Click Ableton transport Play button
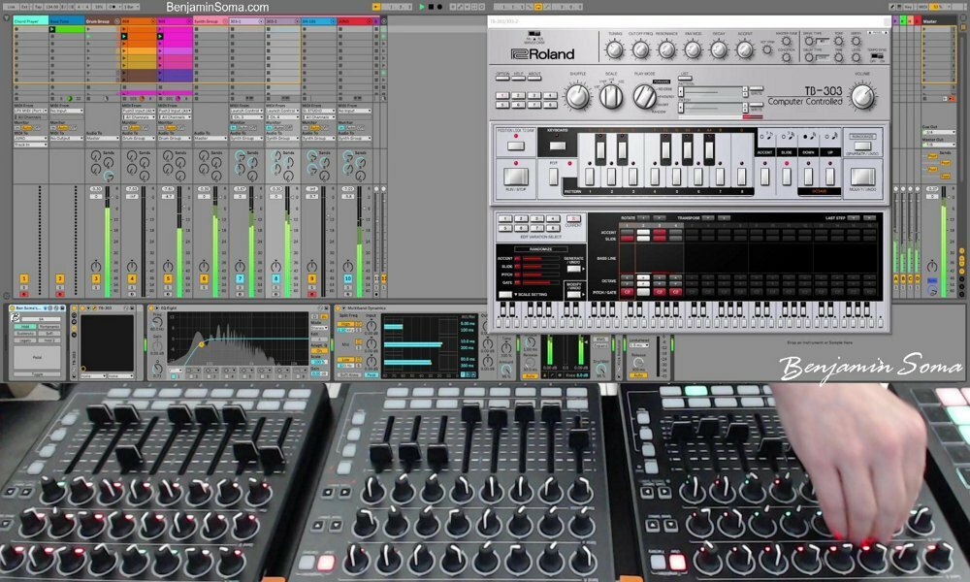This screenshot has width=970, height=582. point(422,7)
